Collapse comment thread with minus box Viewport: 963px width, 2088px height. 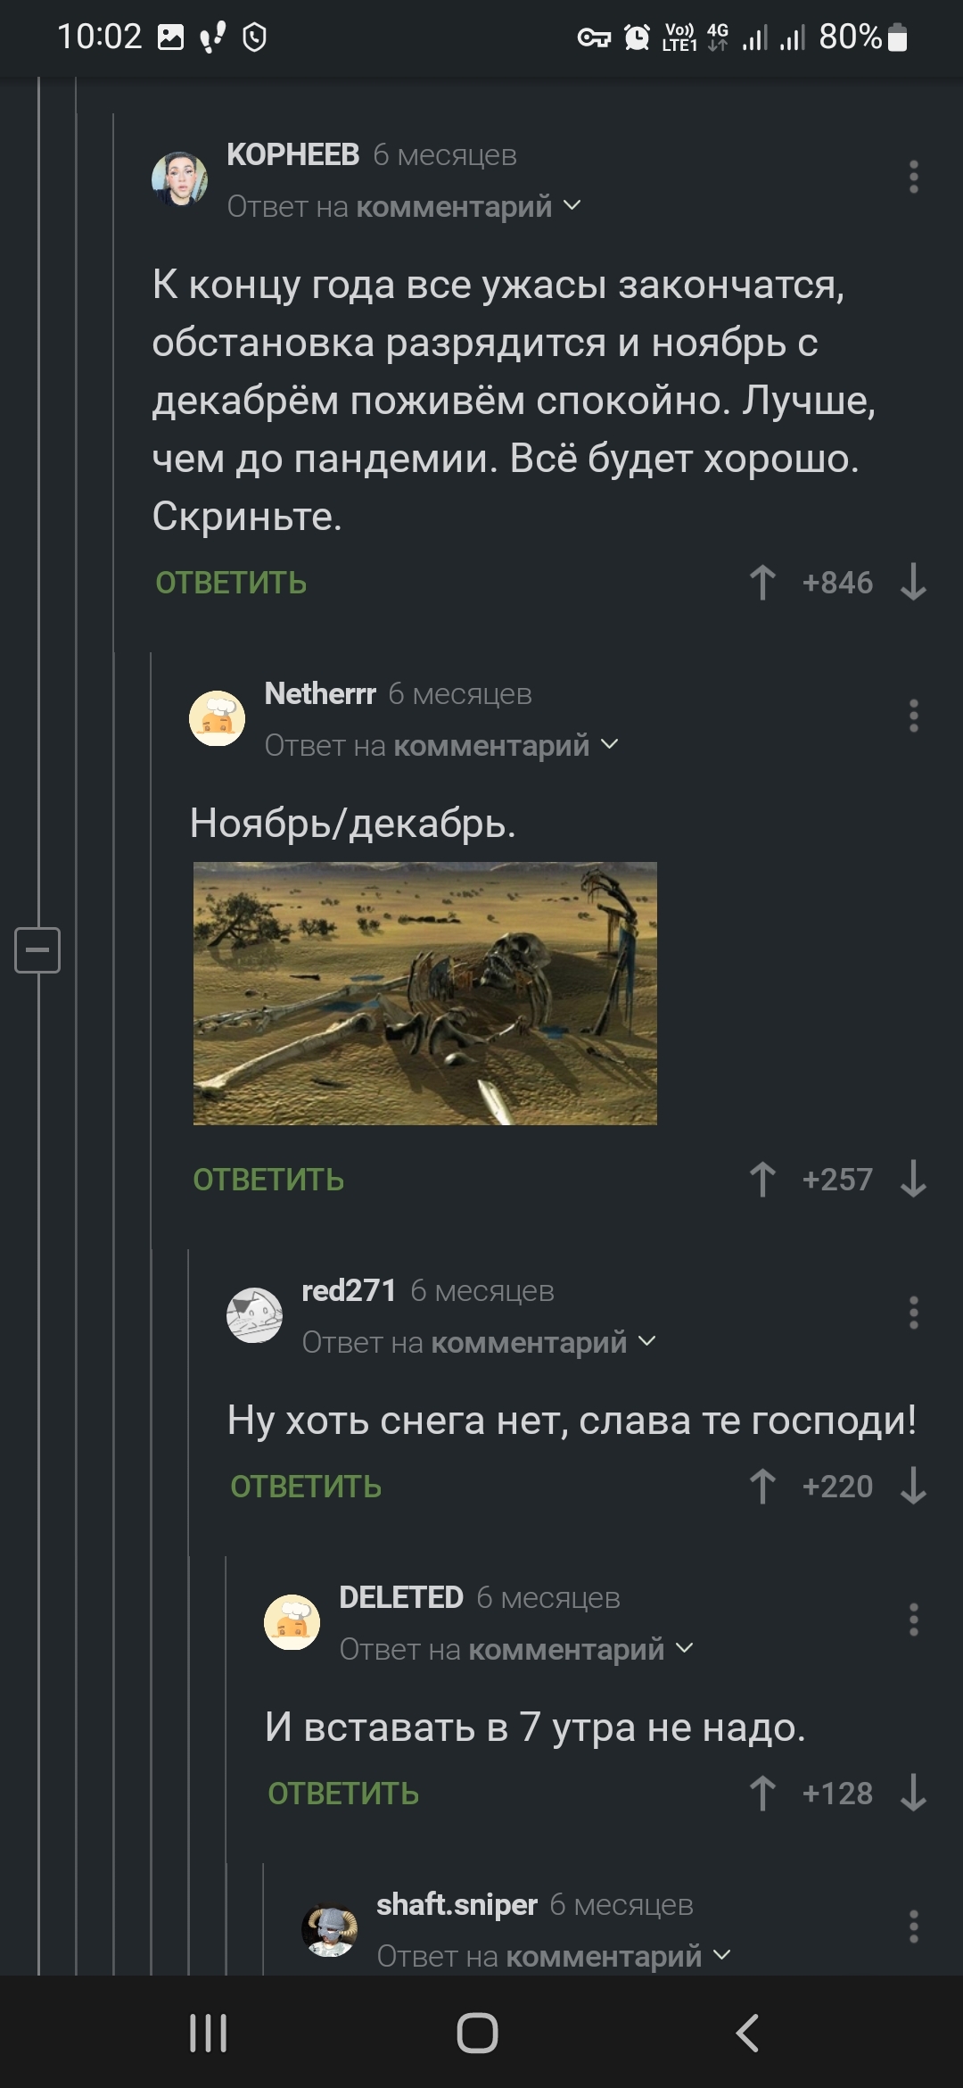(x=37, y=949)
